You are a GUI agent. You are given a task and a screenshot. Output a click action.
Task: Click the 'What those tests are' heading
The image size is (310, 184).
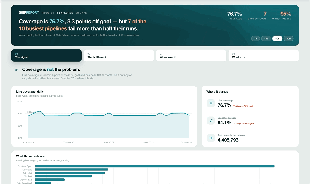[x=30, y=156]
